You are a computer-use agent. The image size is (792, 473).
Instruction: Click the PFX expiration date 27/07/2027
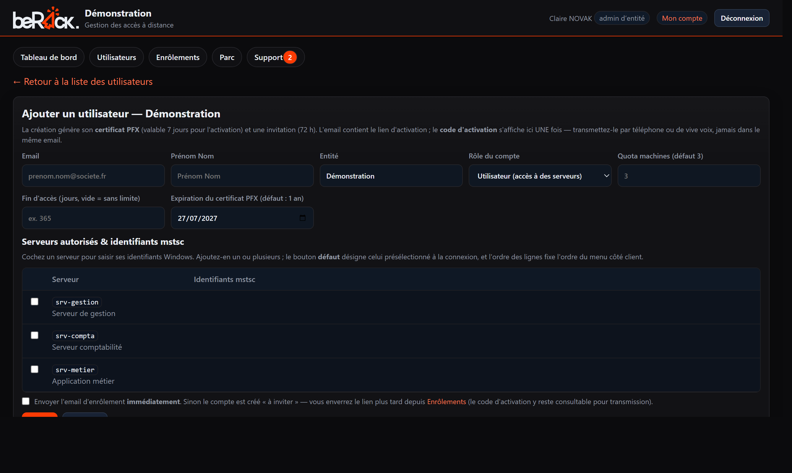(197, 218)
